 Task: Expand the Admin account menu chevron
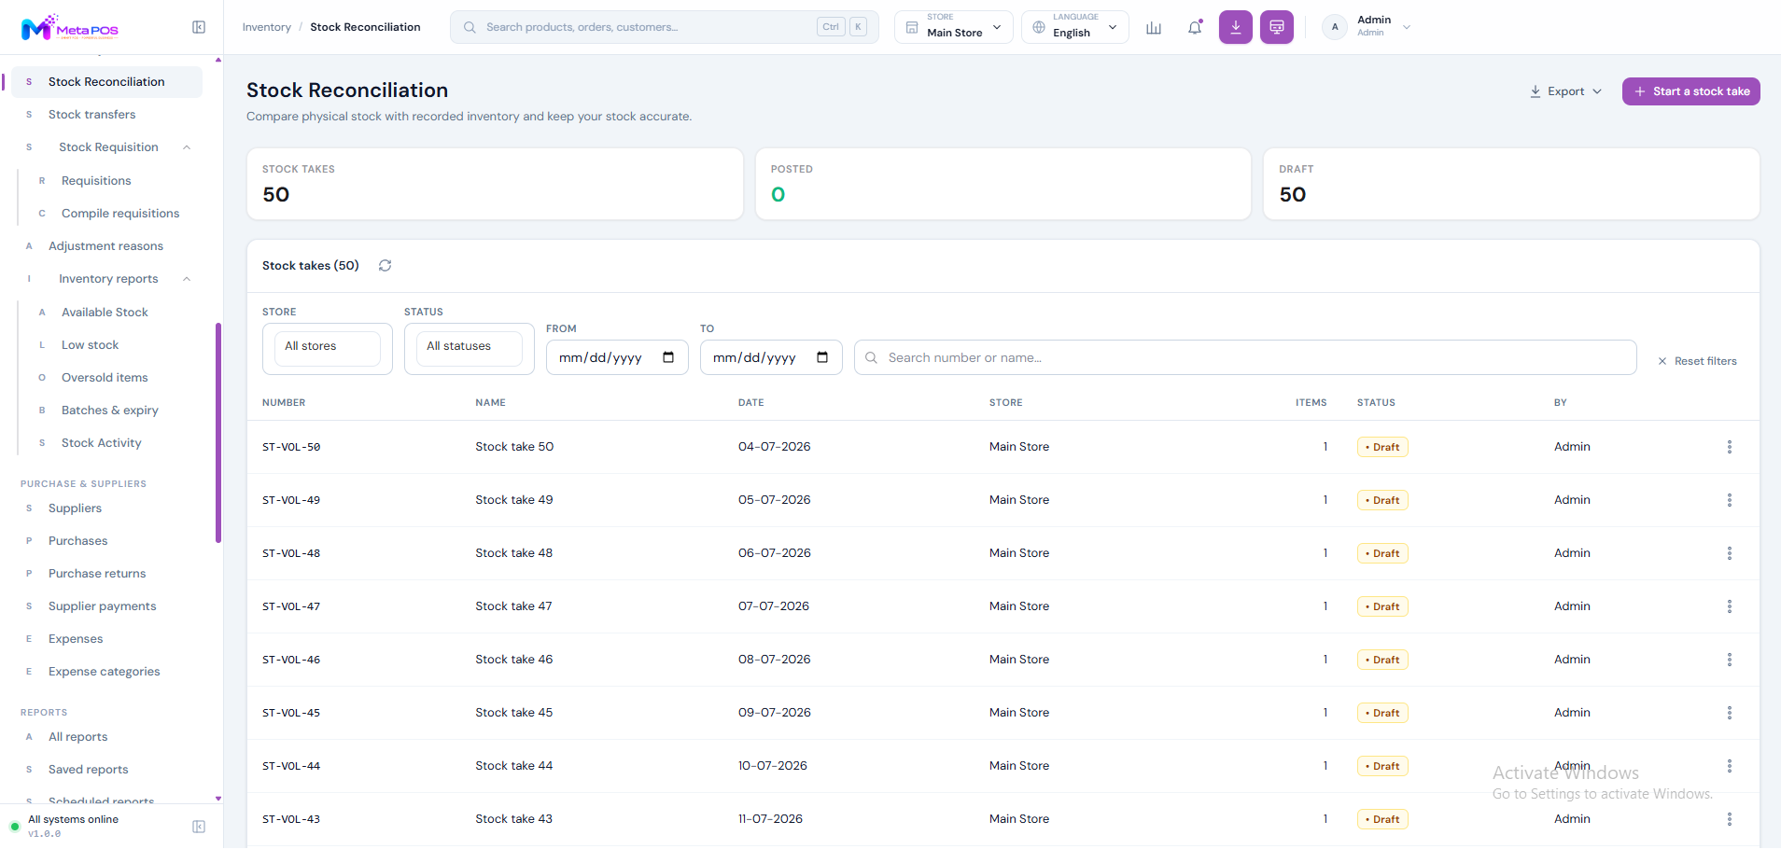[x=1407, y=27]
